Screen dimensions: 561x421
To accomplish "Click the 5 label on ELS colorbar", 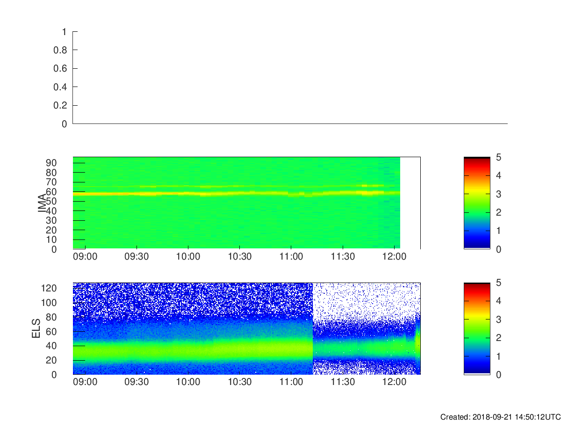I will pos(498,283).
